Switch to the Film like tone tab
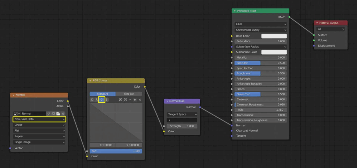The height and width of the screenshot is (168, 357). point(129,94)
